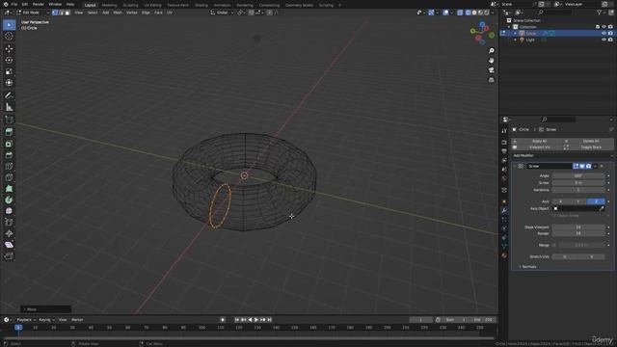Image resolution: width=617 pixels, height=347 pixels.
Task: Click the Toggle Stack button
Action: [588, 147]
